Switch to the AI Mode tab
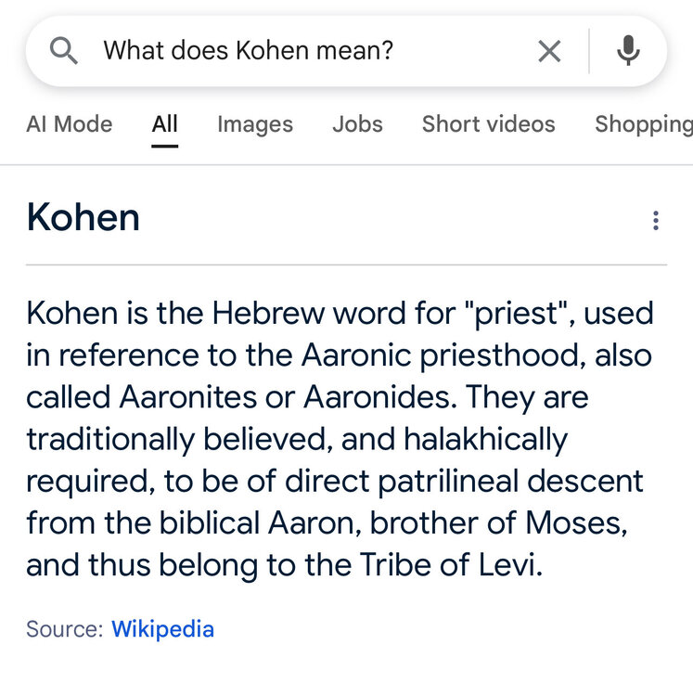Screen dimensions: 693x696 70,124
